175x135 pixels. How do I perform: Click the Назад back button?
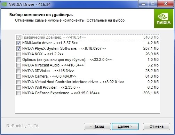pos(97,126)
